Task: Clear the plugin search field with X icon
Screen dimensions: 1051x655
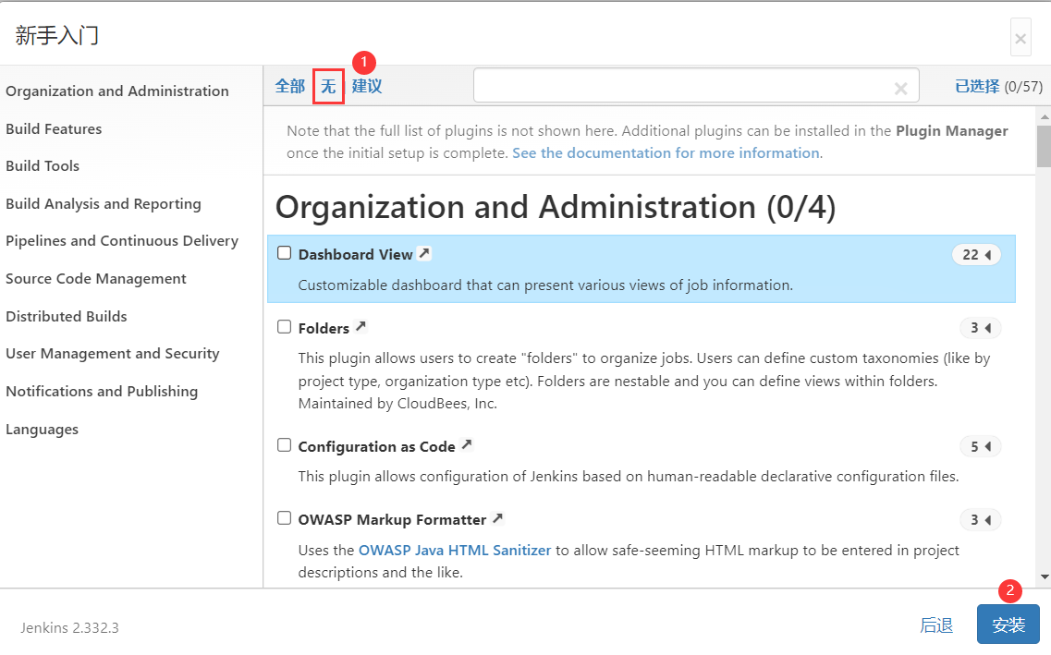Action: click(x=900, y=89)
